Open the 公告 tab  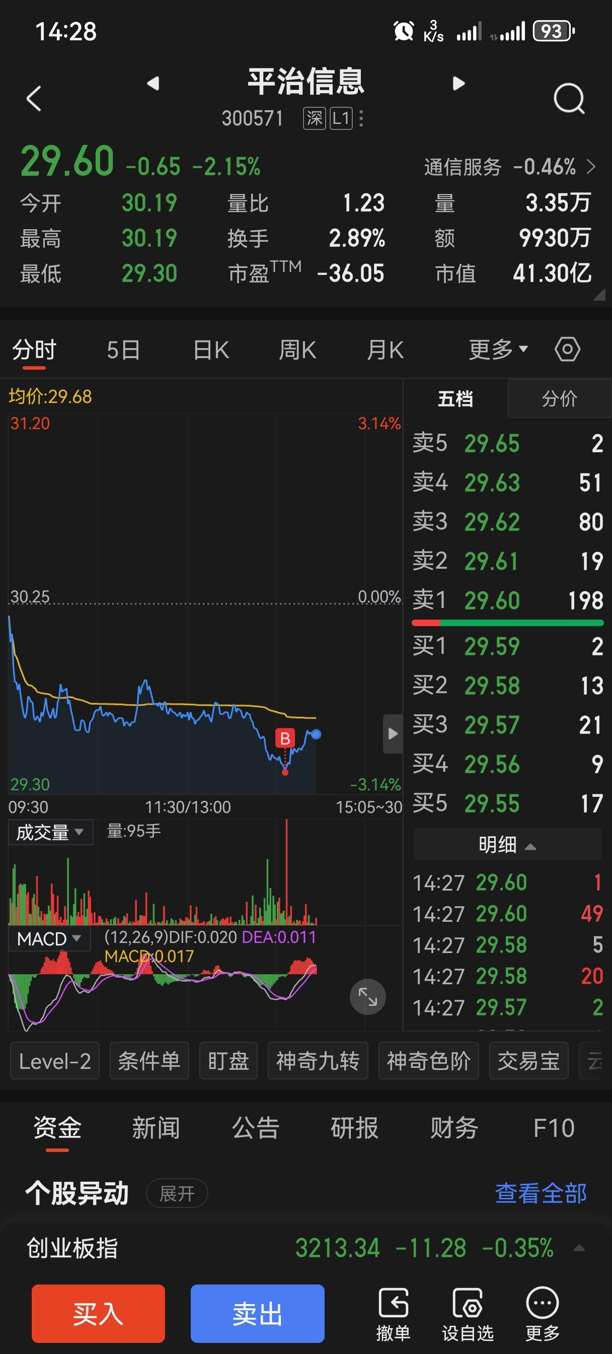[255, 1128]
